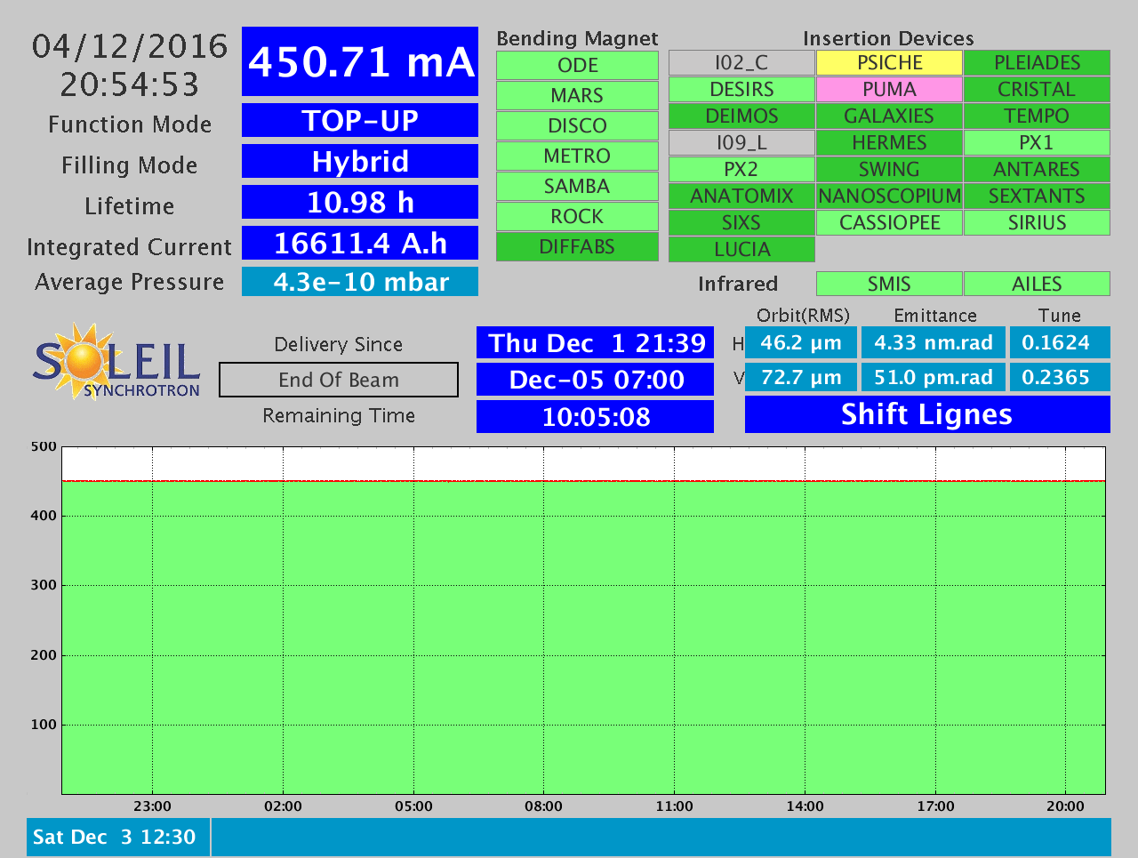Click the DESIRS beamline cell

point(741,89)
